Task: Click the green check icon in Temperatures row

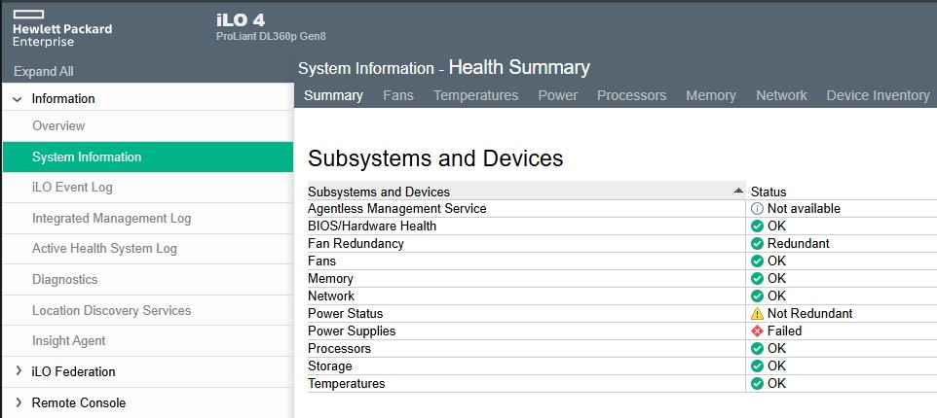Action: pyautogui.click(x=757, y=383)
